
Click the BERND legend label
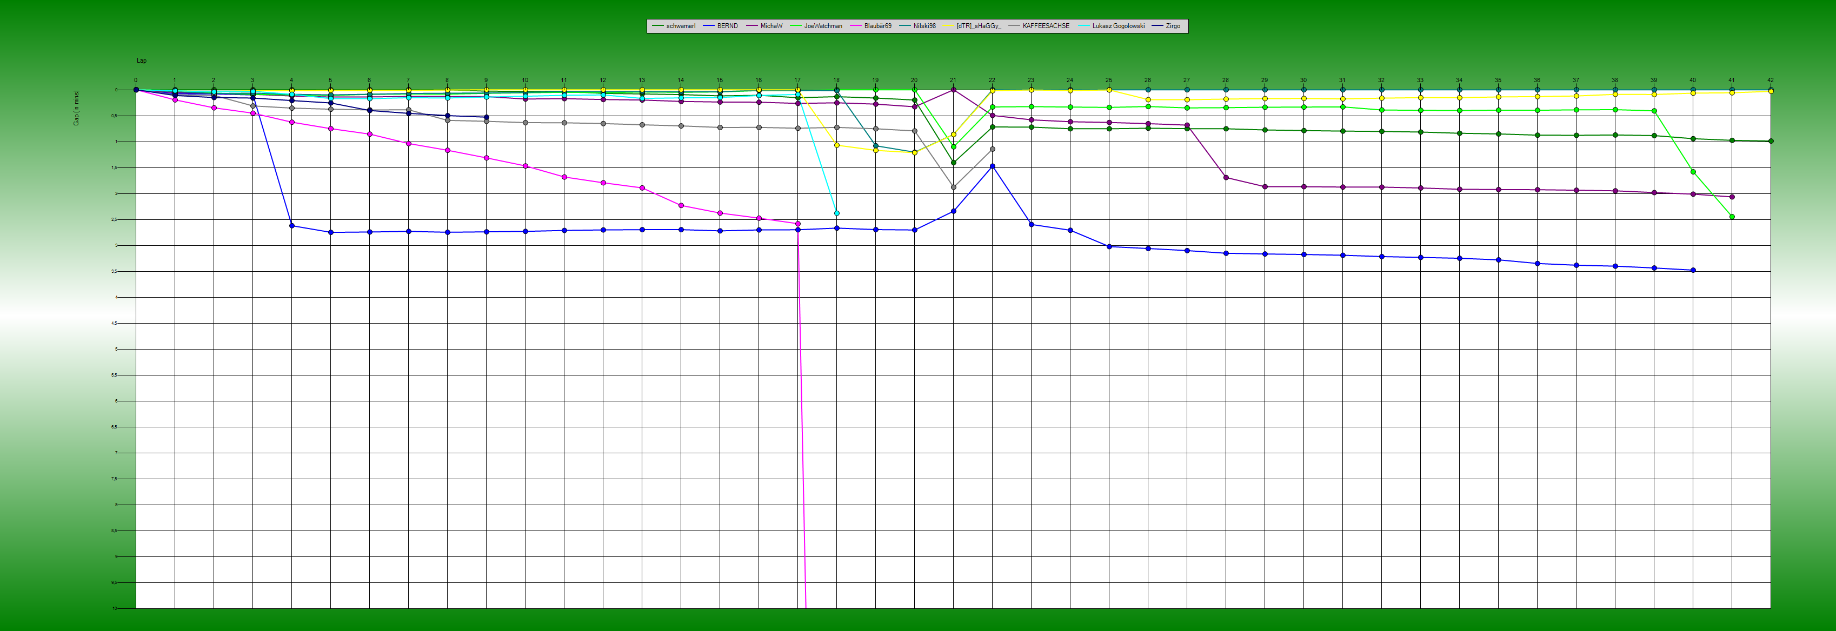click(727, 26)
